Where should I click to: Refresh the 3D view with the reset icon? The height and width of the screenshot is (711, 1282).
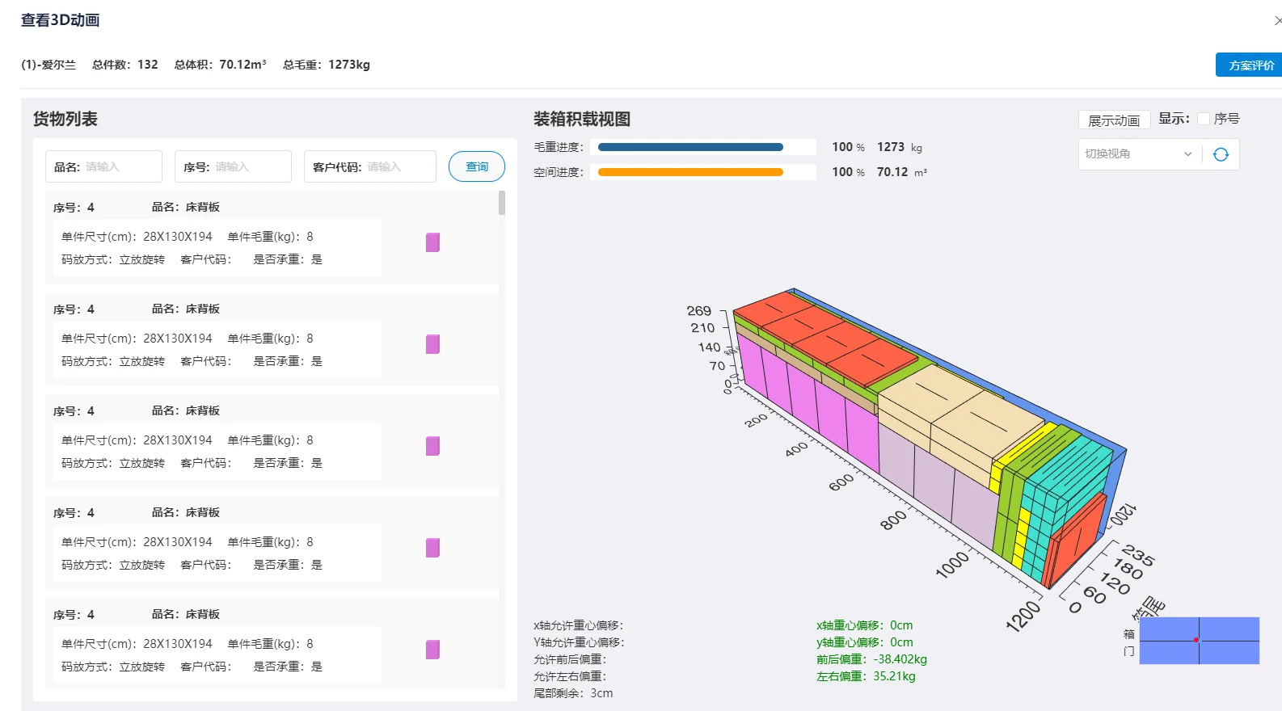1221,154
